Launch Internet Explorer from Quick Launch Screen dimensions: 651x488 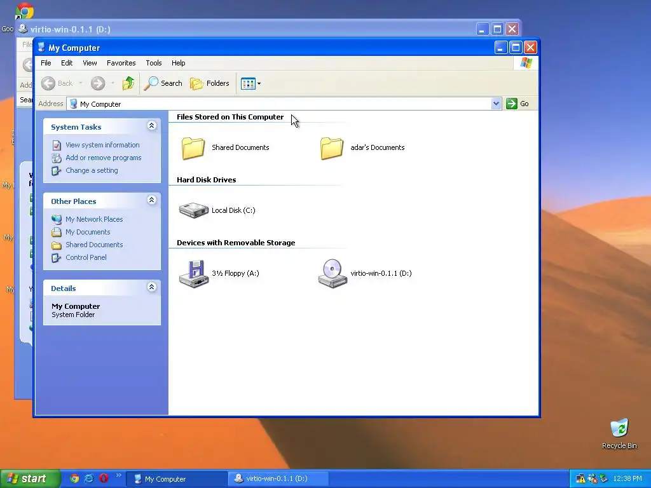click(89, 479)
